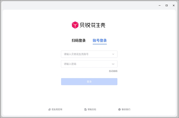Image resolution: width=179 pixels, height=118 pixels.
Task: Click the chat bubble icon beside 联系我们
Action: tap(120, 109)
